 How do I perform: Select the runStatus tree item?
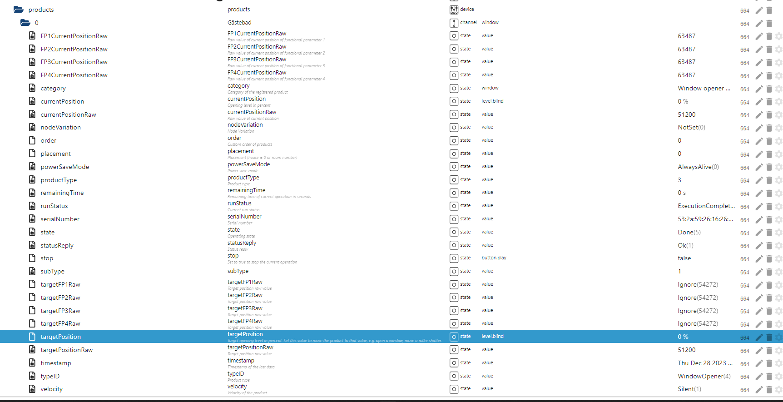[x=54, y=206]
